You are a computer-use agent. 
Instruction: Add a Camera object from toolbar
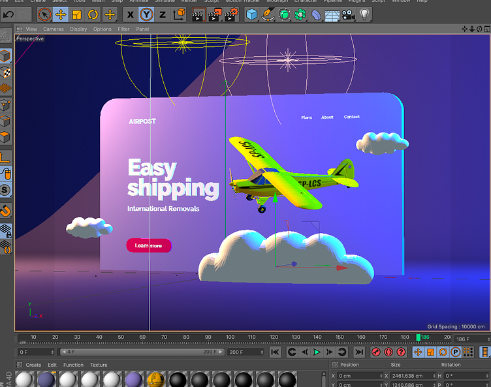pyautogui.click(x=348, y=14)
